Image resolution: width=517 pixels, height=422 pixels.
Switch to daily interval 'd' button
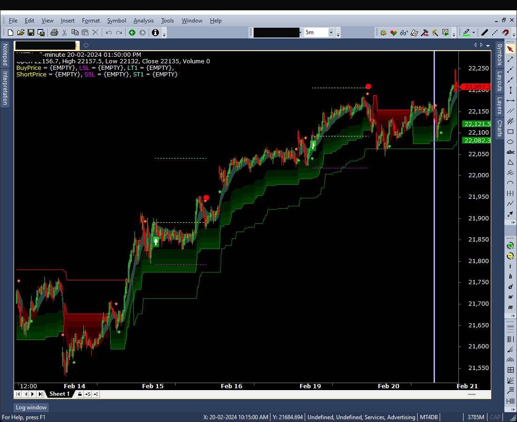(x=510, y=286)
